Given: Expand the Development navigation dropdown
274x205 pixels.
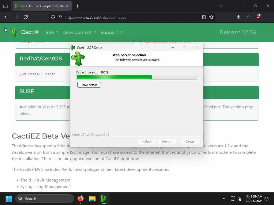Looking at the screenshot, I should click(79, 32).
